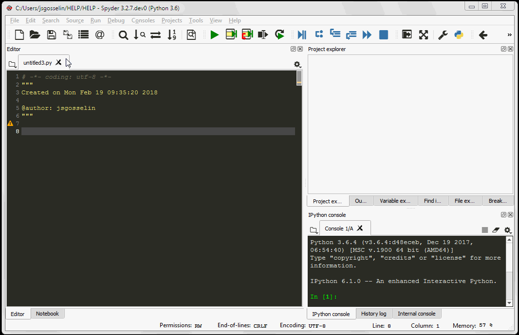Switch to Find in files tab
Image resolution: width=519 pixels, height=335 pixels.
click(432, 201)
